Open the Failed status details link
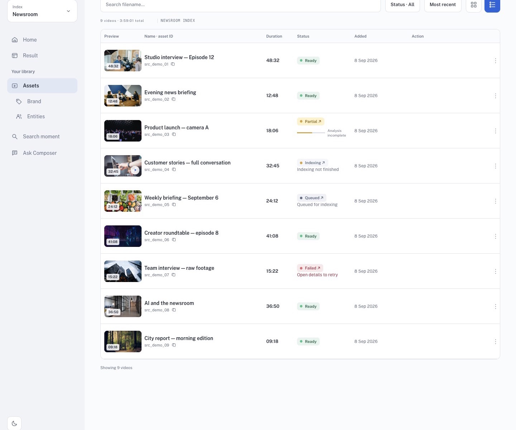516x430 pixels. tap(310, 268)
